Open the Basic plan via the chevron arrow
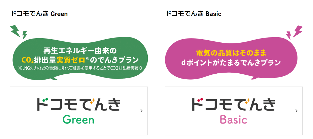This screenshot has height=139, width=313. coord(296,111)
